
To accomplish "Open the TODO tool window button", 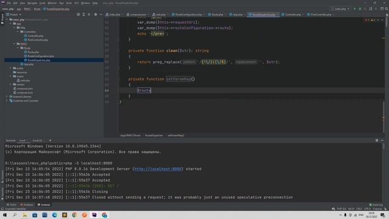I will (12, 205).
